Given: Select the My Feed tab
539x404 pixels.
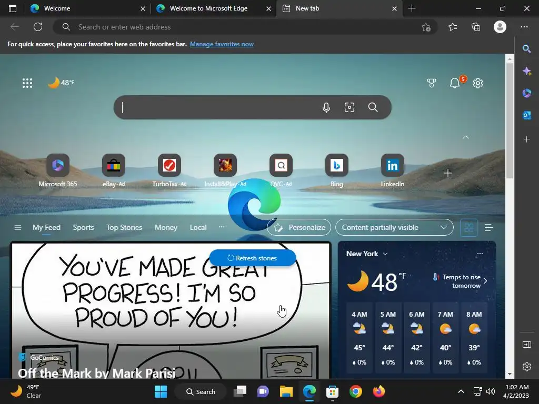Looking at the screenshot, I should (x=46, y=227).
